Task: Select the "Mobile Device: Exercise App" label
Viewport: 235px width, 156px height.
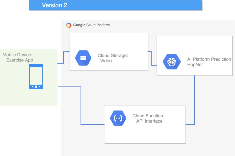Action: coord(17,58)
